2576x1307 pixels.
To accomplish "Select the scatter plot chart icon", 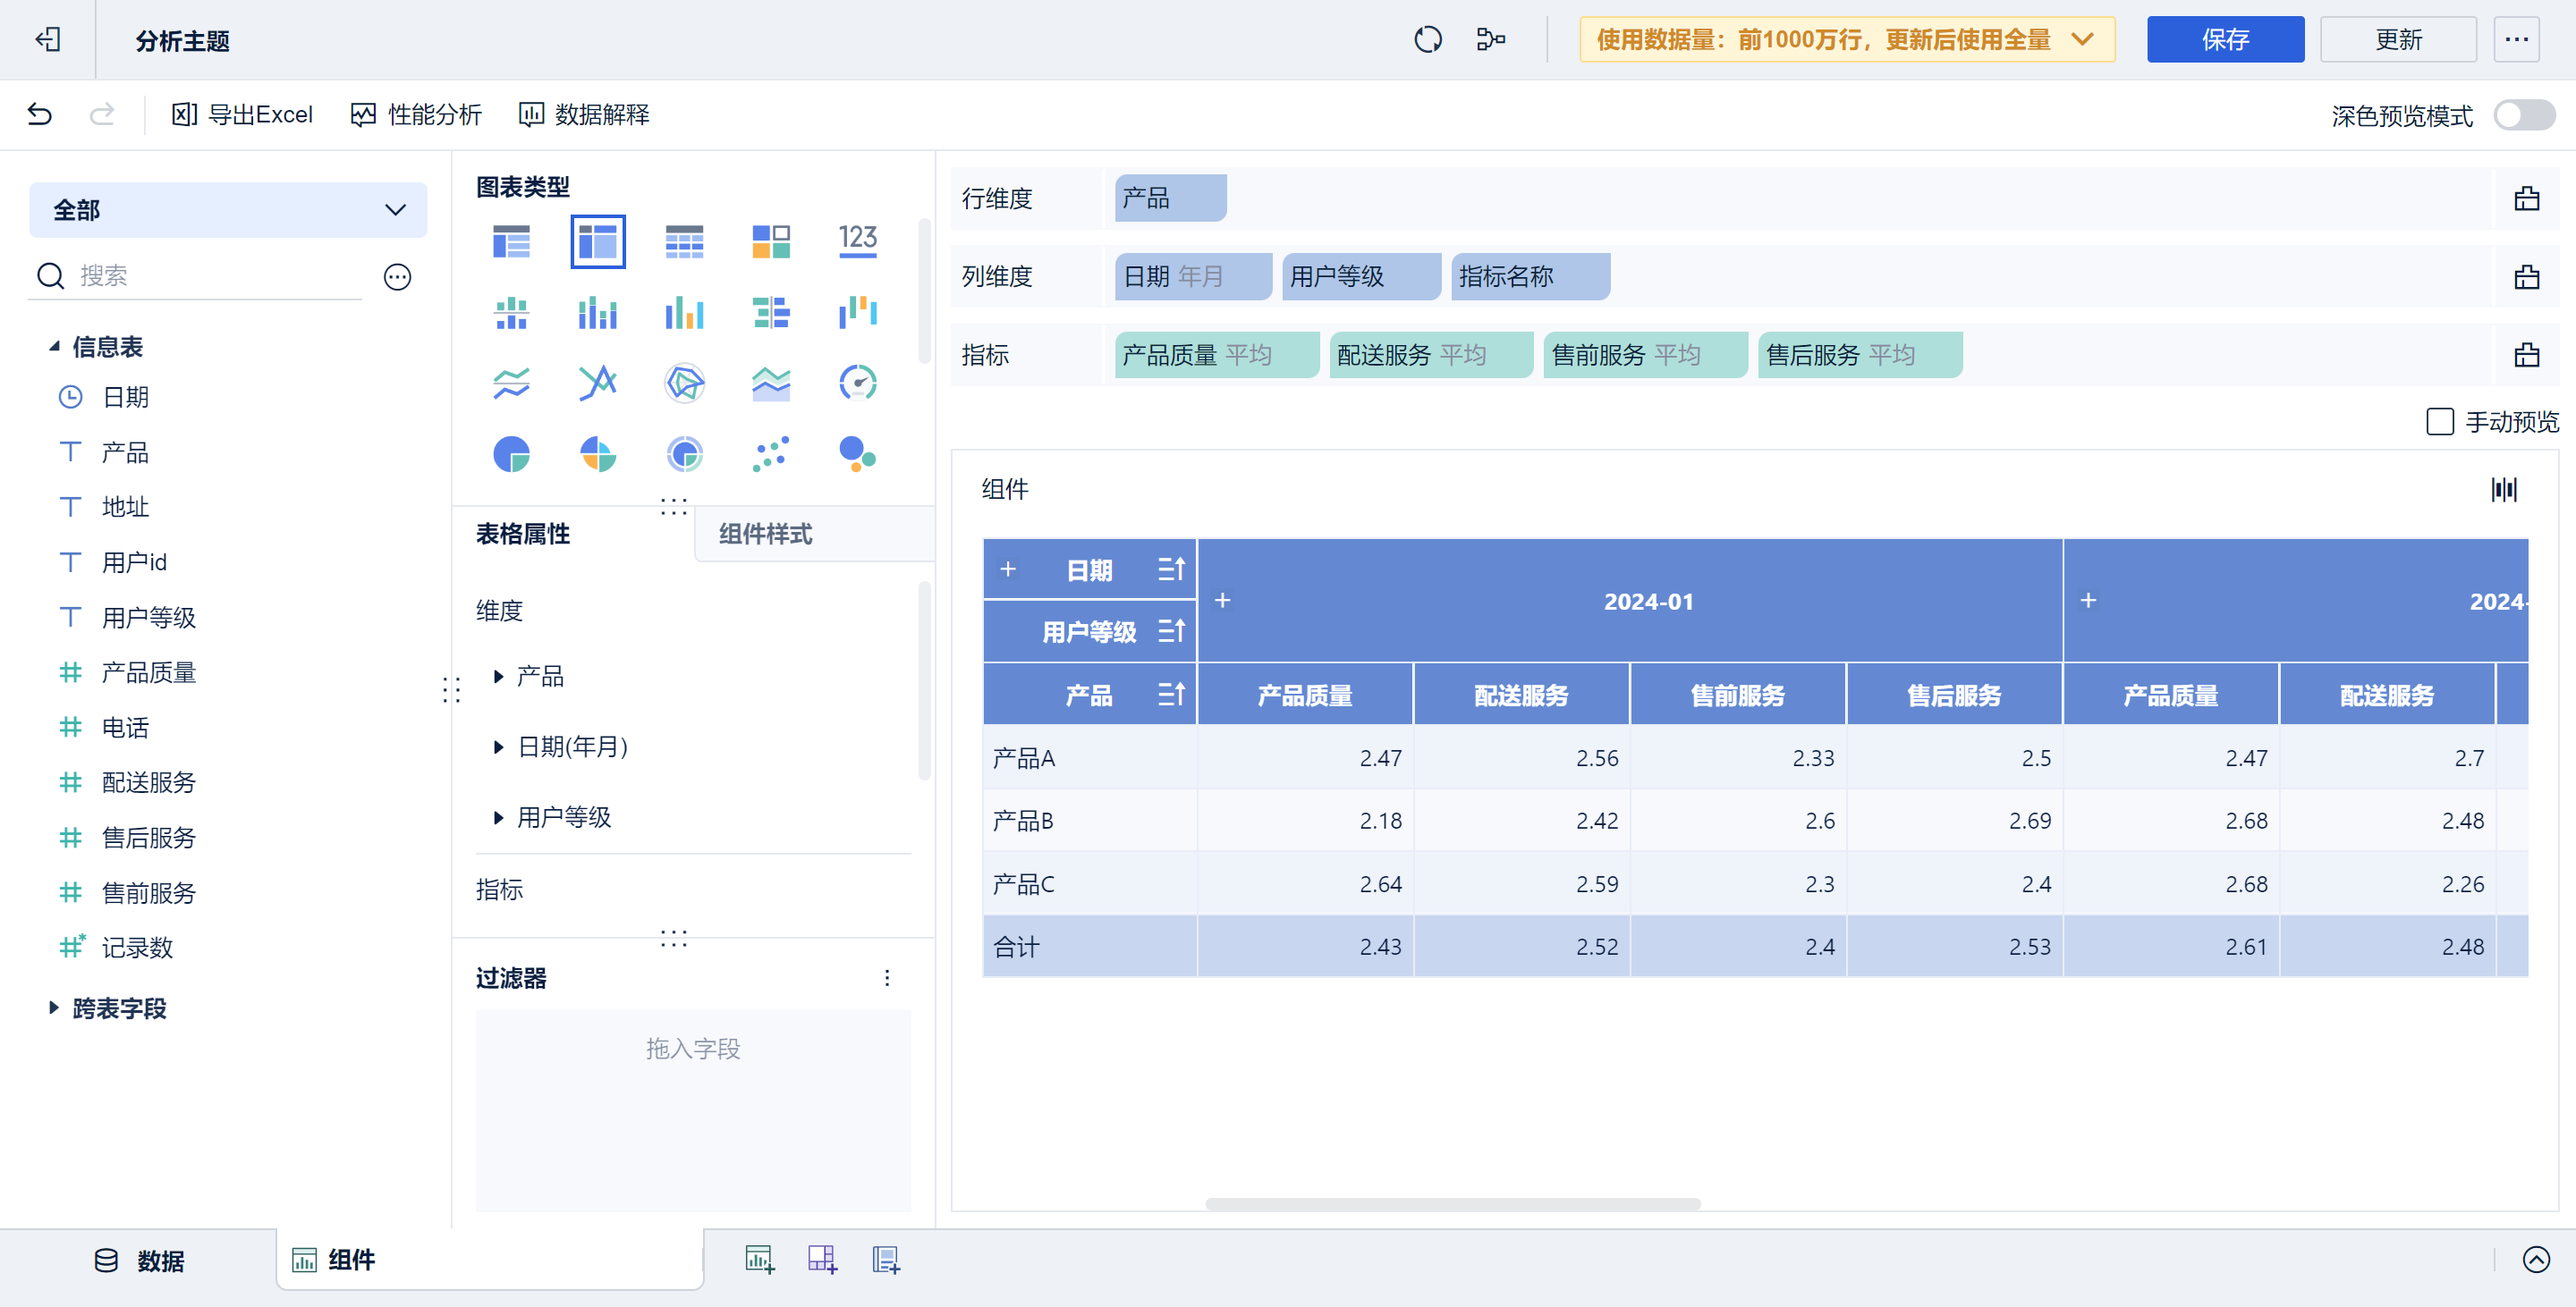I will click(770, 455).
